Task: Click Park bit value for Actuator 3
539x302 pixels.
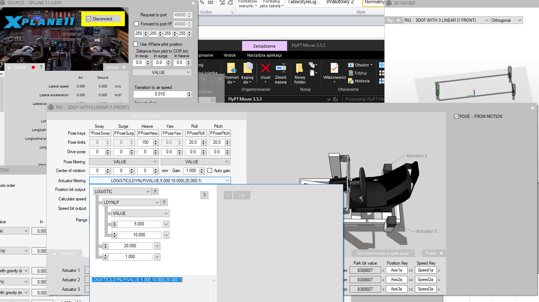Action: pyautogui.click(x=365, y=289)
